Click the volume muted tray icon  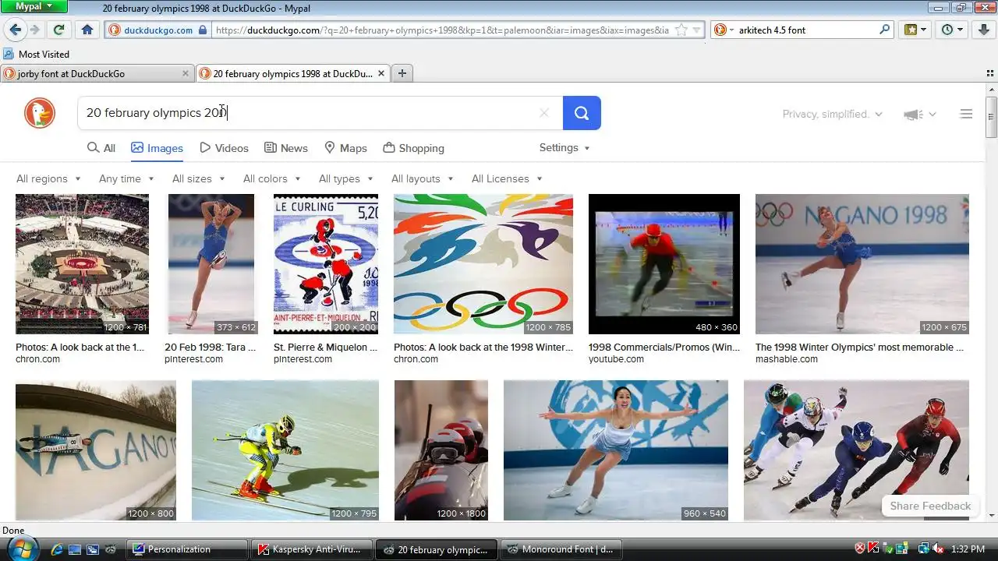coord(938,549)
